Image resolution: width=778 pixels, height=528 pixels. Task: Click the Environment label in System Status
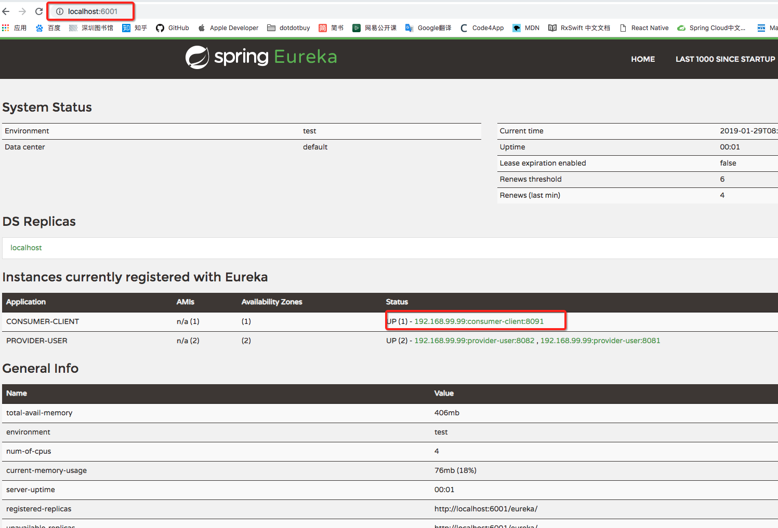click(x=27, y=131)
